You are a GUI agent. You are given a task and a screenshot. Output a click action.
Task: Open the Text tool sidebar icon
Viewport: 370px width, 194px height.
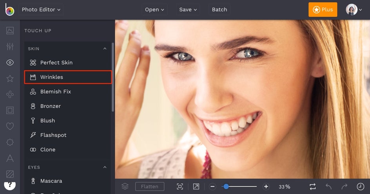(10, 158)
